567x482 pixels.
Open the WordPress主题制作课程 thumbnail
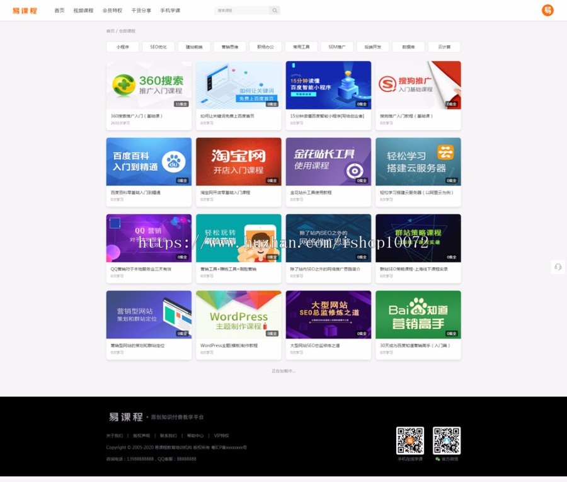238,314
